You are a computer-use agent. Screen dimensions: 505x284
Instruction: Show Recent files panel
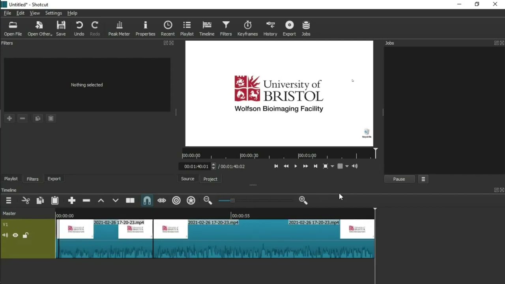click(x=168, y=29)
